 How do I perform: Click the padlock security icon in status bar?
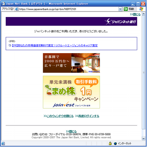point(110,143)
